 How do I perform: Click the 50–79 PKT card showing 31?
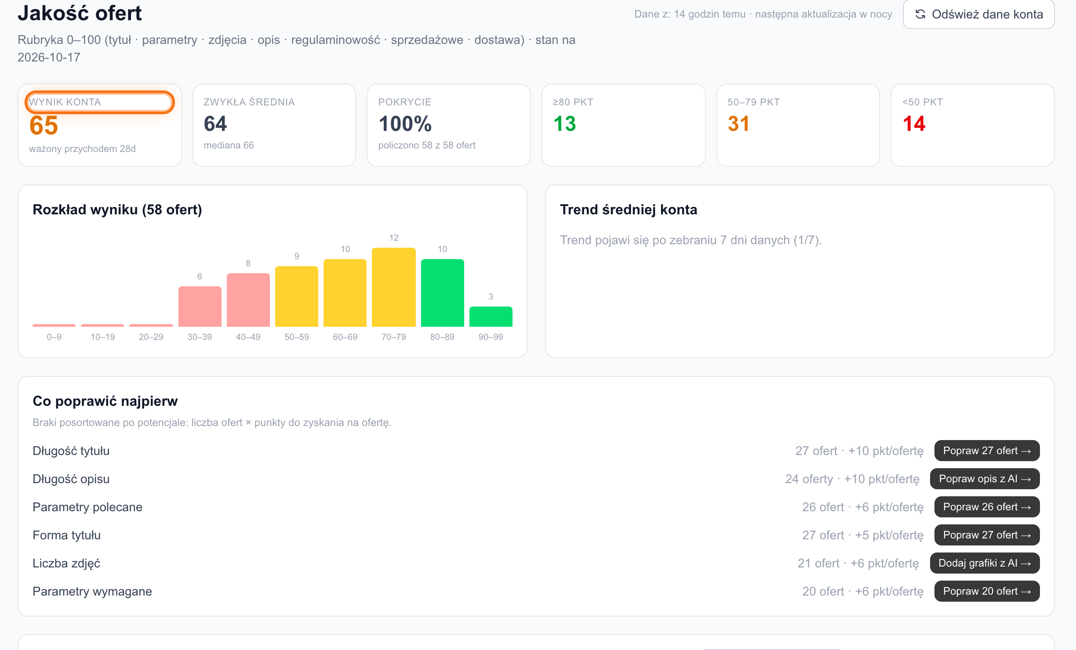[x=798, y=125]
